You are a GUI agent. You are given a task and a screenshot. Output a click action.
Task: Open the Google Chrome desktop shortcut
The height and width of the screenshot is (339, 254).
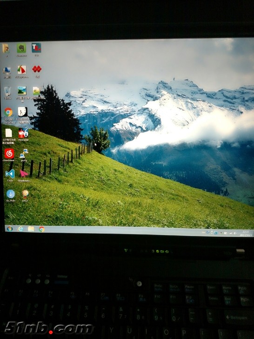click(8, 112)
